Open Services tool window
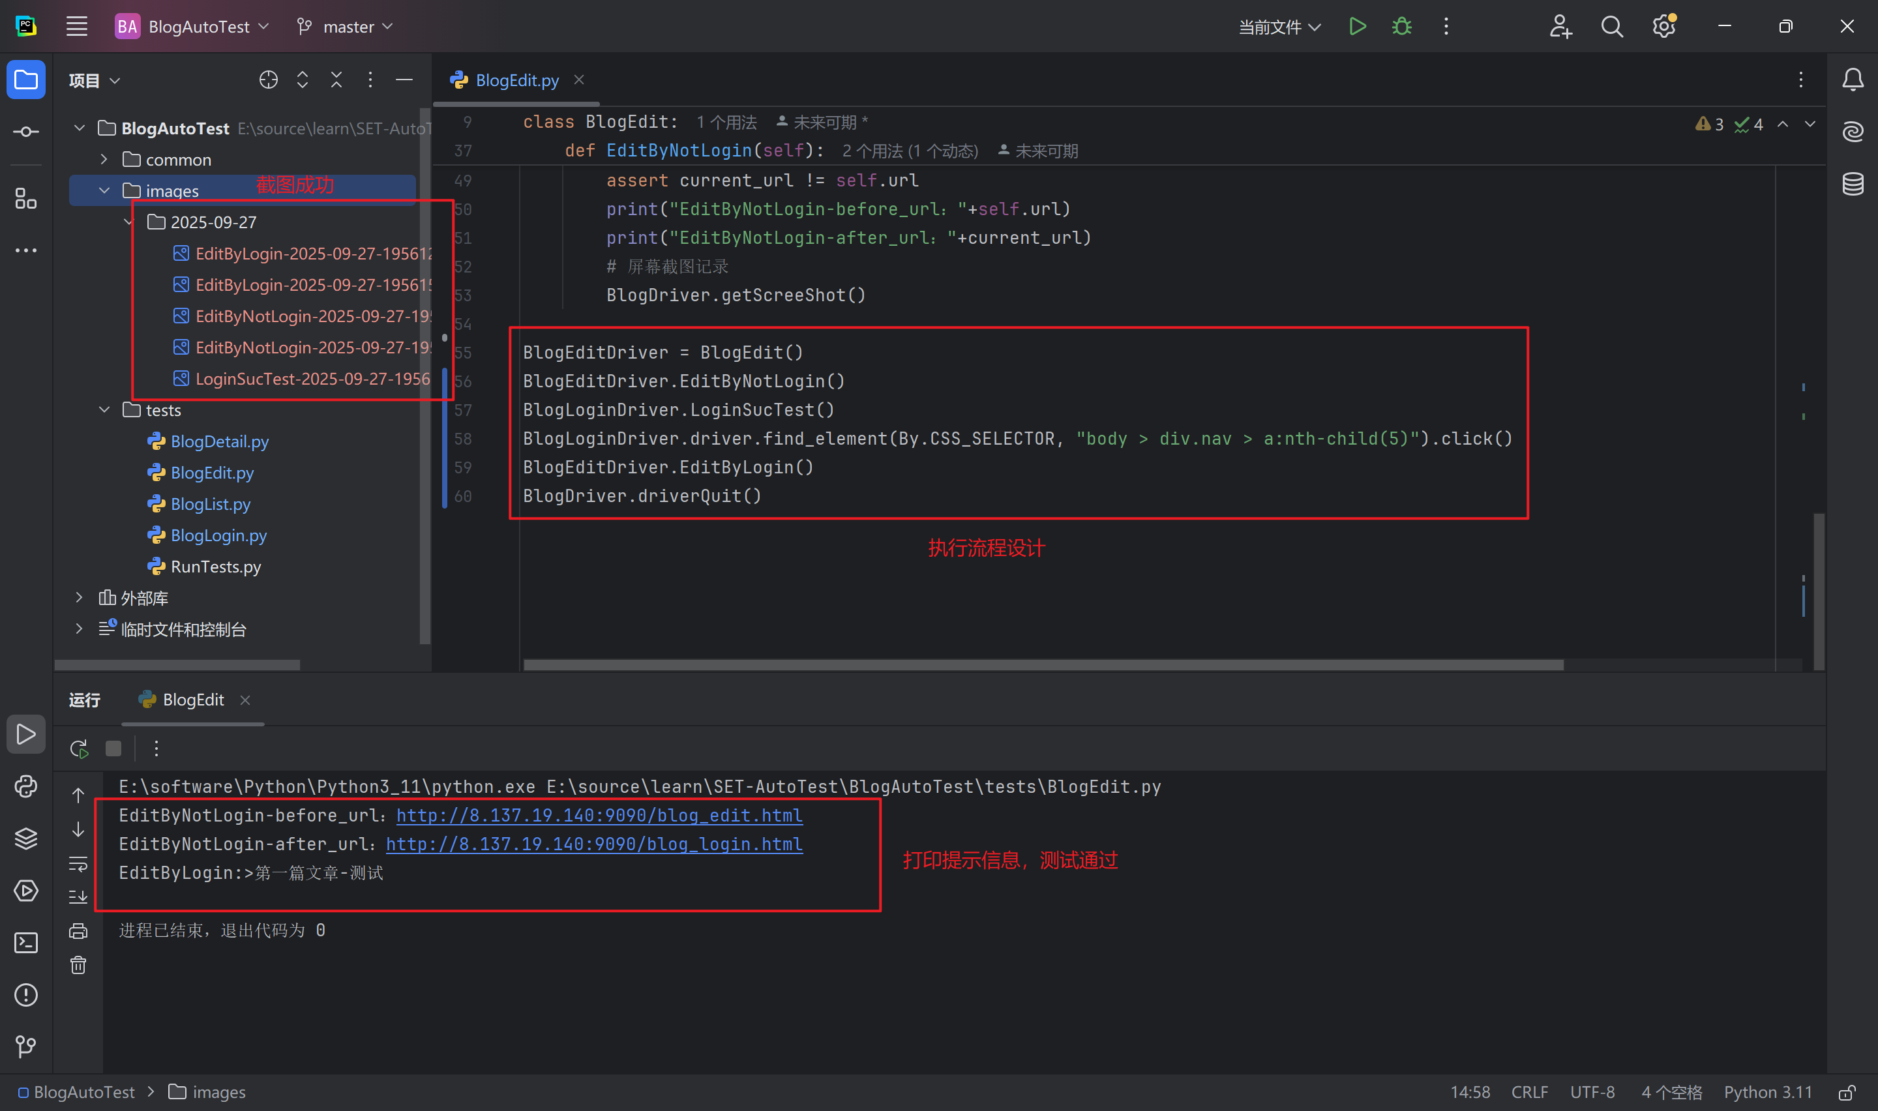 click(26, 890)
